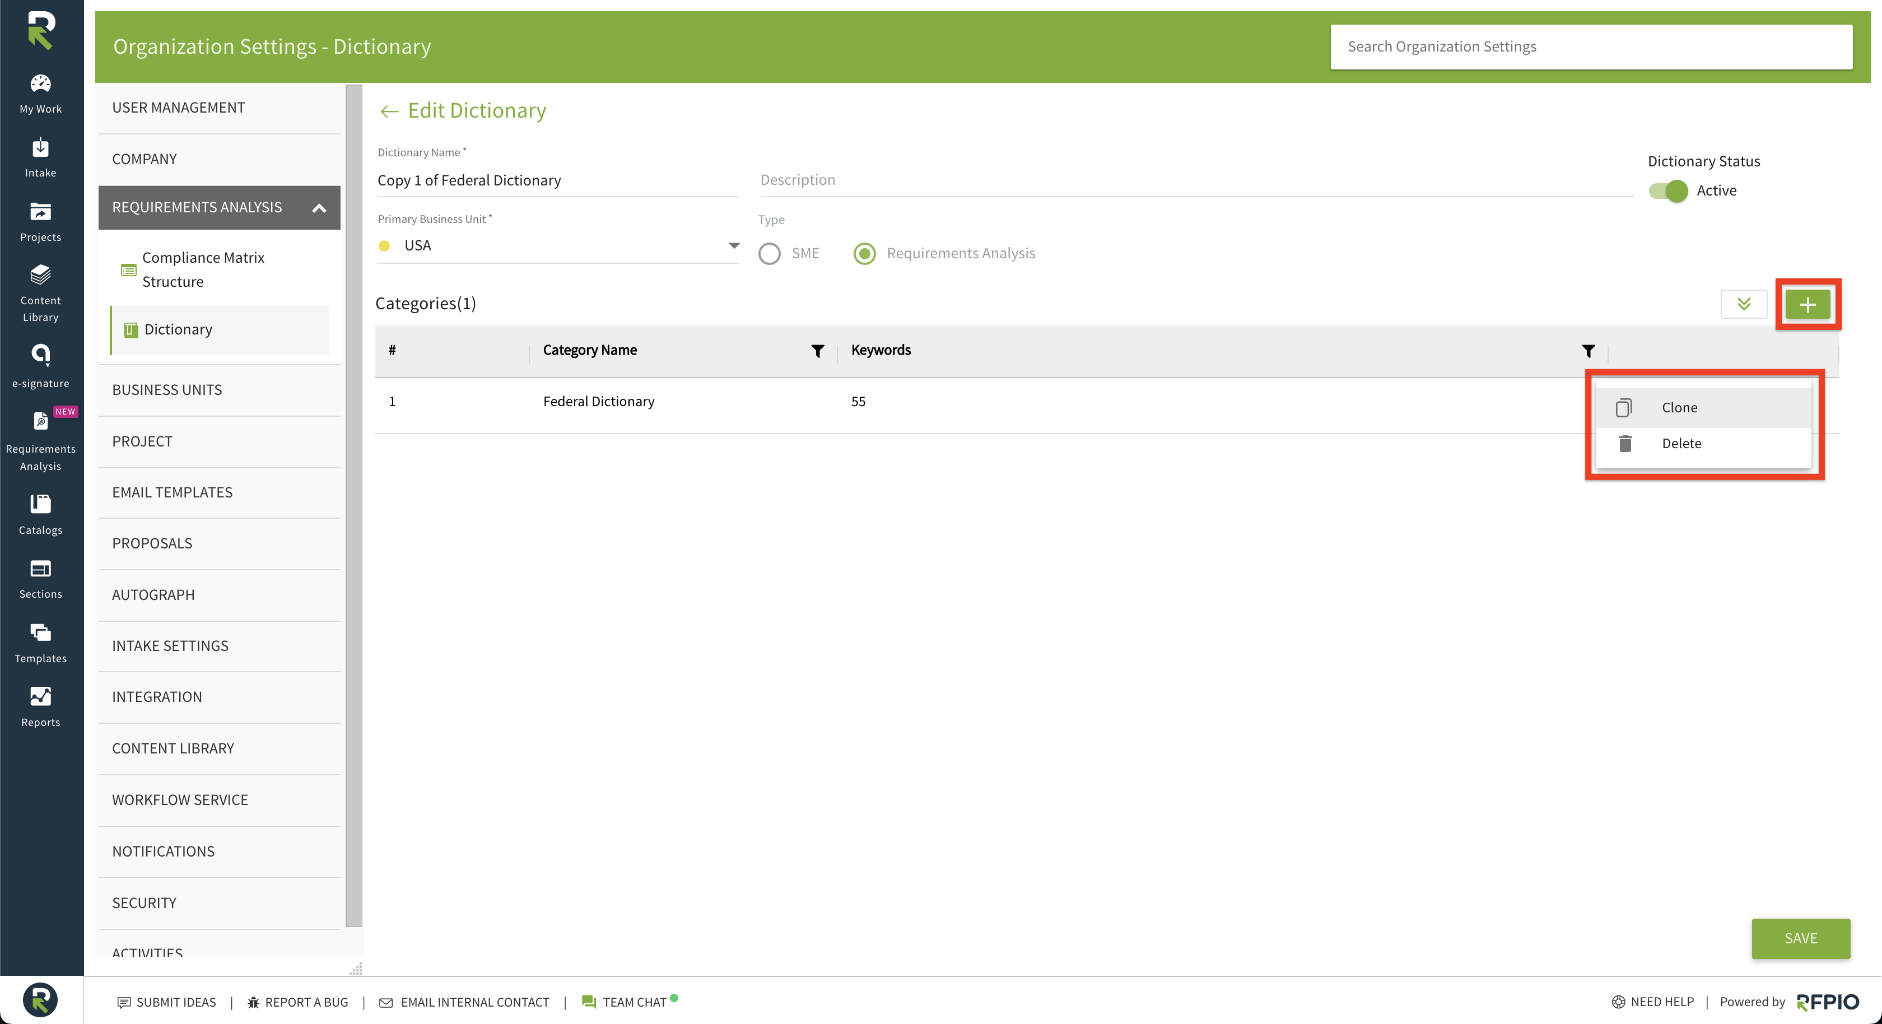The width and height of the screenshot is (1882, 1024).
Task: Click the round RFPIO profile logo at bottom left
Action: [x=40, y=1000]
